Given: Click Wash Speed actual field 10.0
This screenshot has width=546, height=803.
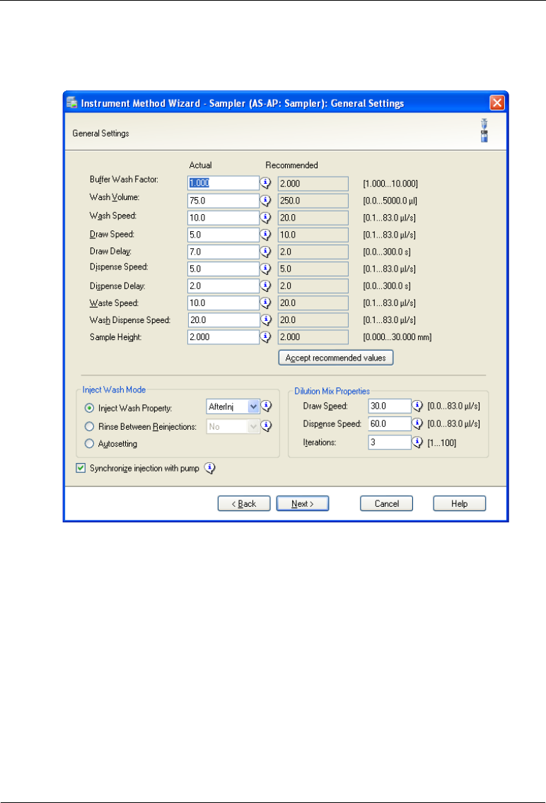Looking at the screenshot, I should coord(223,218).
